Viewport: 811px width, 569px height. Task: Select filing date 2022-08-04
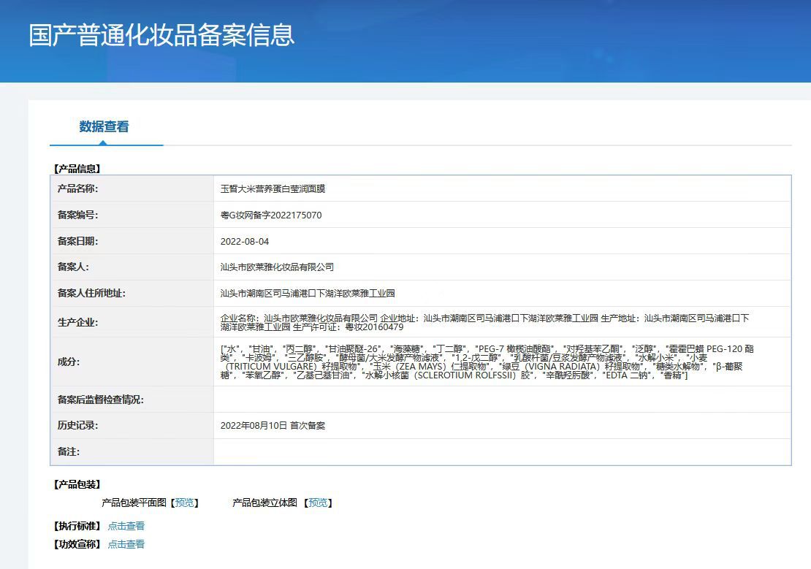[245, 242]
